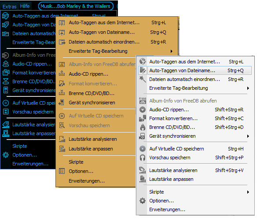
Task: Choose Erweiterungen... in the gray menu
Action: (167, 209)
